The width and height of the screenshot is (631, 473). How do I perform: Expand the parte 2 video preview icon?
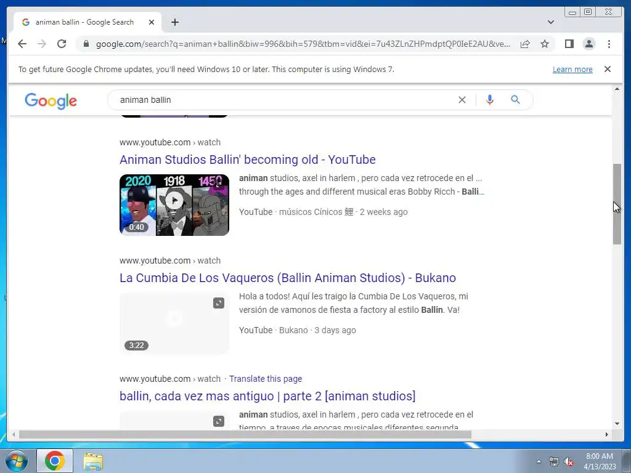tap(219, 421)
